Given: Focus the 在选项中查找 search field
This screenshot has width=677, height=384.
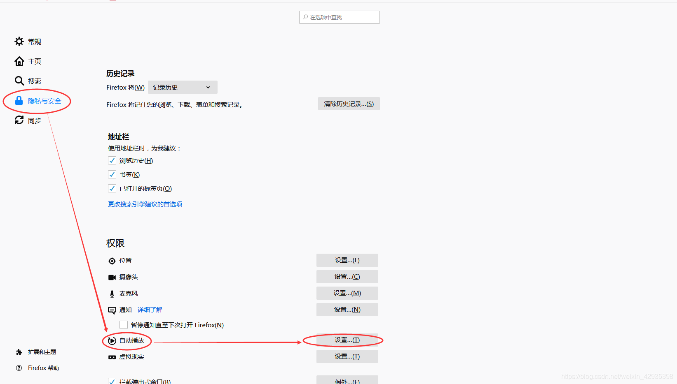Looking at the screenshot, I should [340, 17].
